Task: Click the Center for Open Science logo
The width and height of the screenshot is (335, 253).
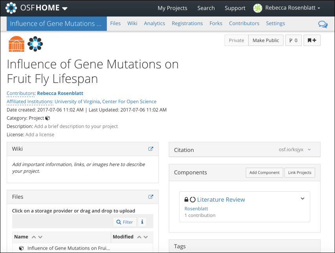Action: 35,44
